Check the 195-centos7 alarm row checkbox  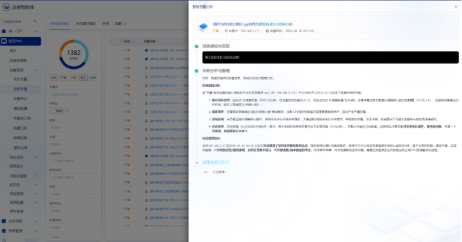click(115, 59)
